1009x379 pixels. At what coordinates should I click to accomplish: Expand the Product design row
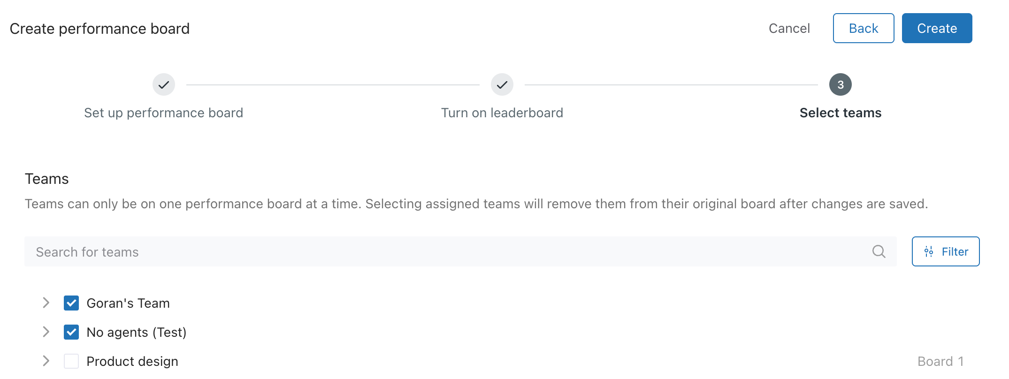[46, 361]
